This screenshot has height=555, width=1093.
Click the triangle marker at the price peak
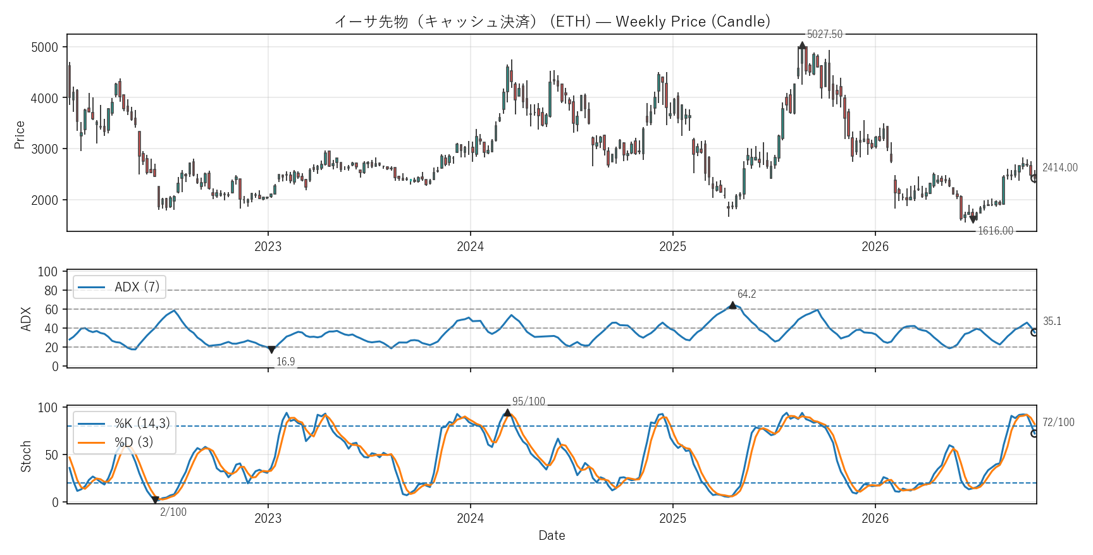click(x=802, y=45)
